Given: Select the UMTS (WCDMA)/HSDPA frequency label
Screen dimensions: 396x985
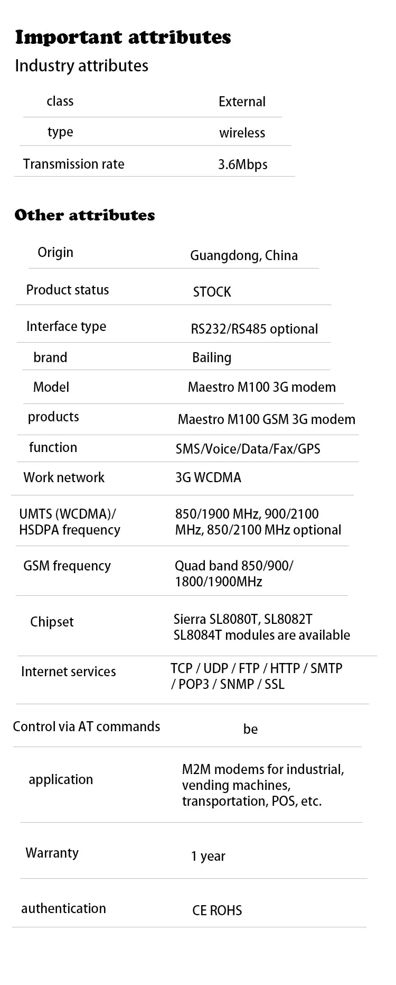Looking at the screenshot, I should [x=70, y=522].
